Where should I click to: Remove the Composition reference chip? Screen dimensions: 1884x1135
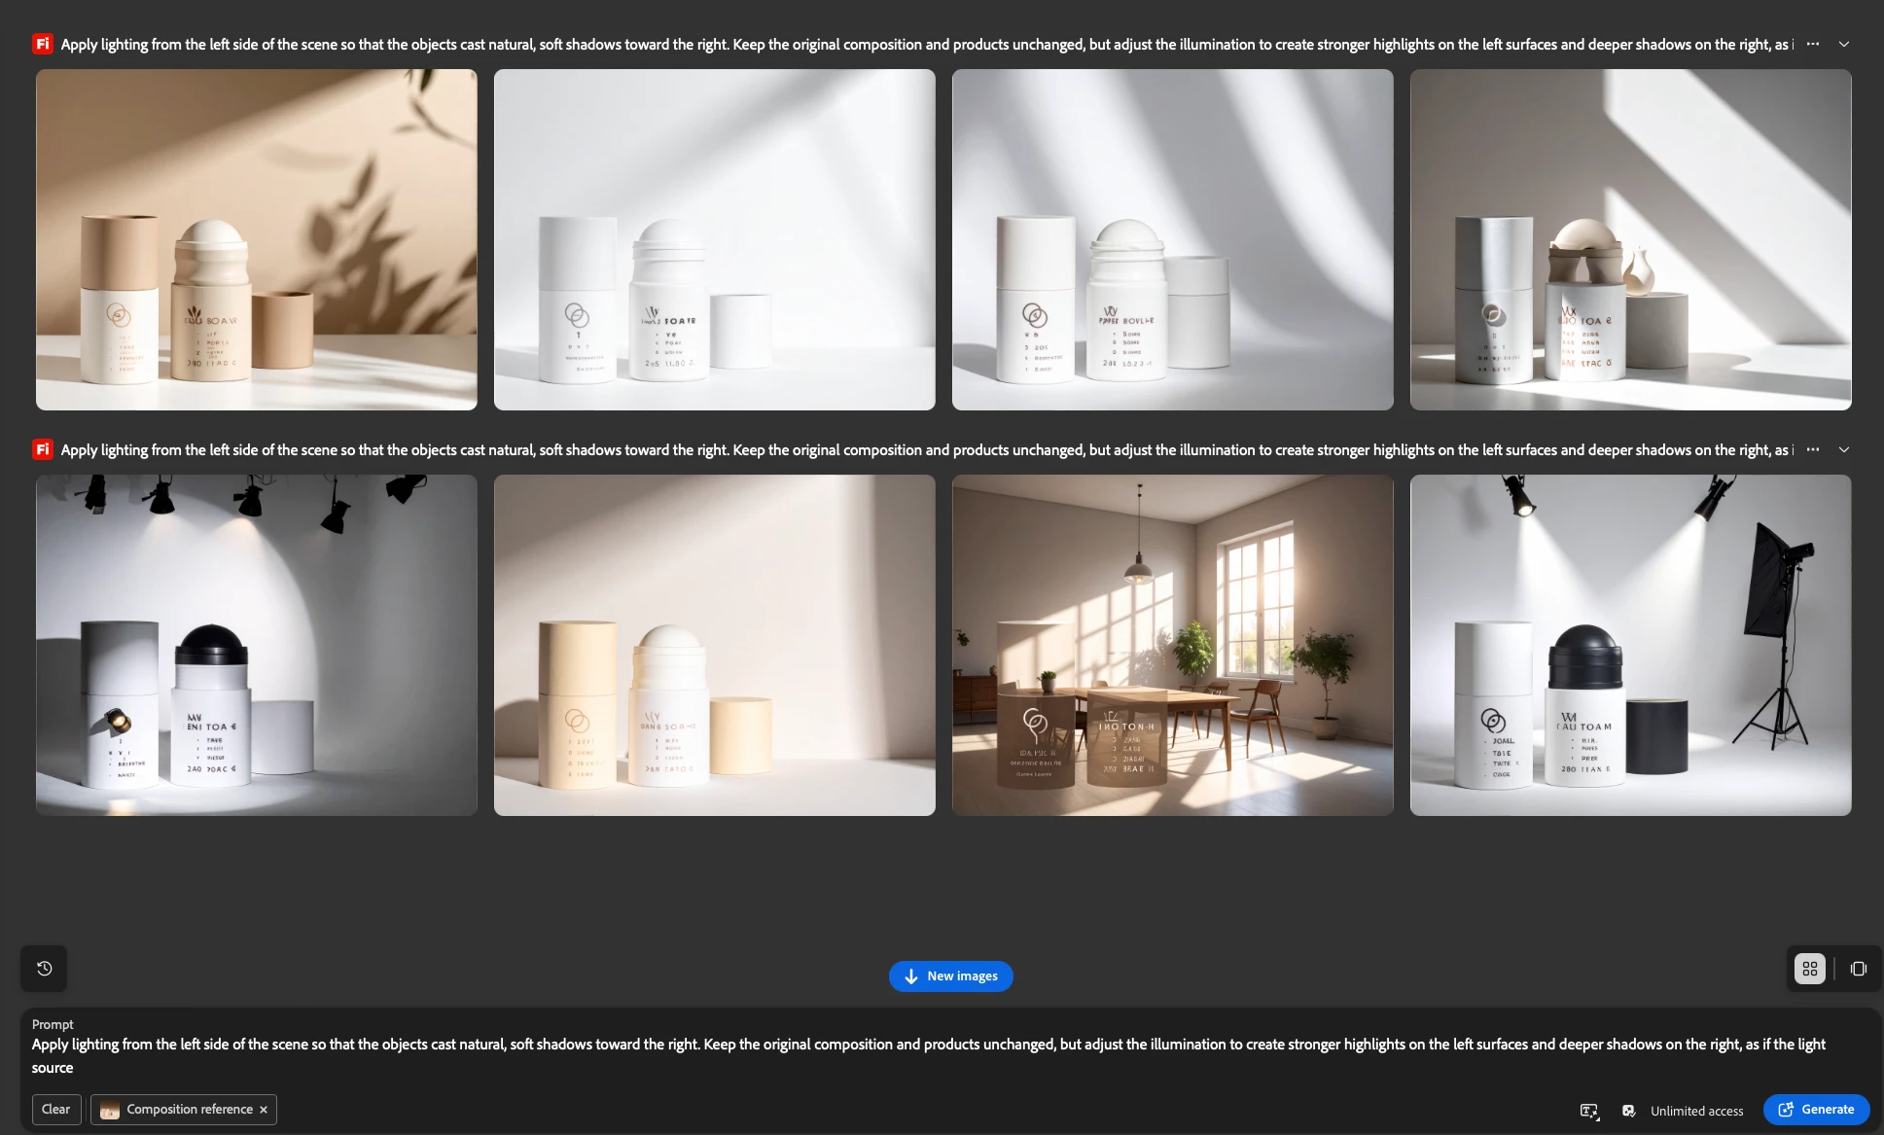(264, 1109)
